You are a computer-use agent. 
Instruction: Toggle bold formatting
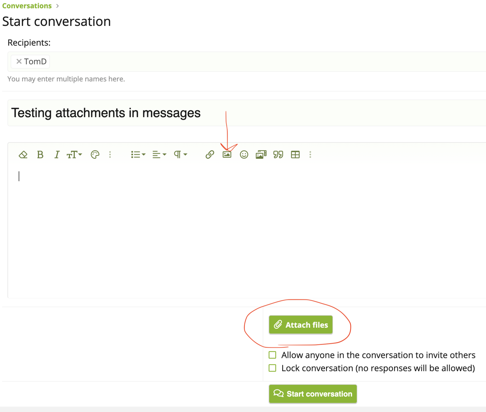click(40, 155)
